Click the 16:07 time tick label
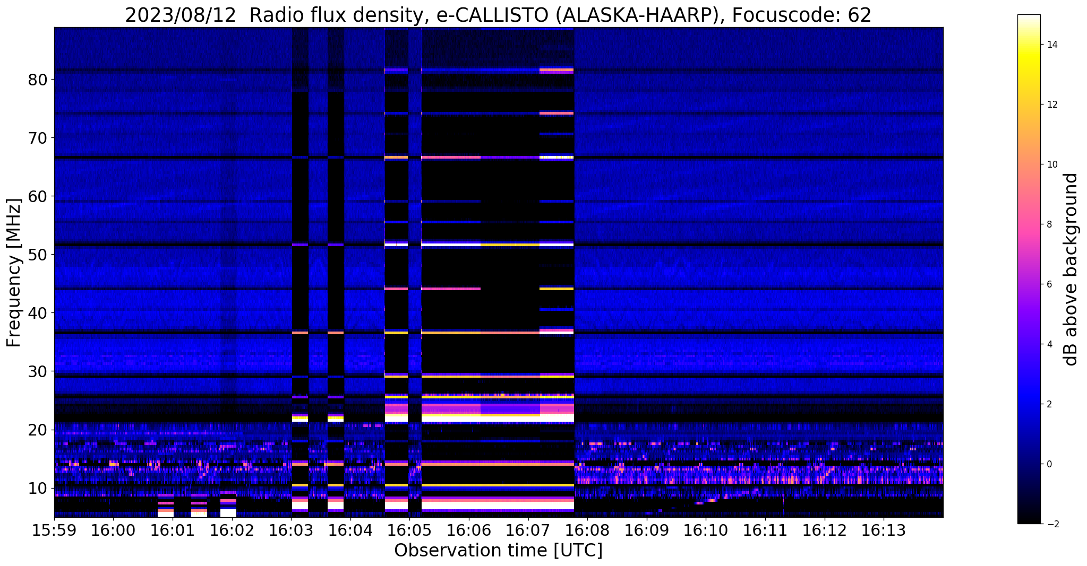 tap(528, 531)
